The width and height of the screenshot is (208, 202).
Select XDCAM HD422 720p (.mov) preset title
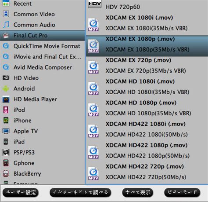pyautogui.click(x=145, y=167)
